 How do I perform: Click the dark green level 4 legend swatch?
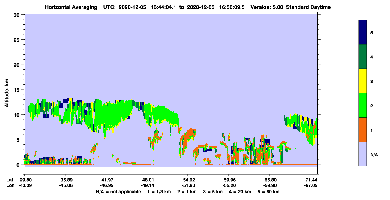[x=363, y=57]
